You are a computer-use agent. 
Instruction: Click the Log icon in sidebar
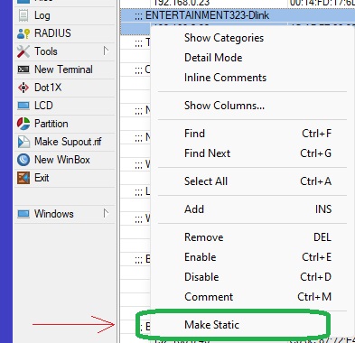point(23,15)
